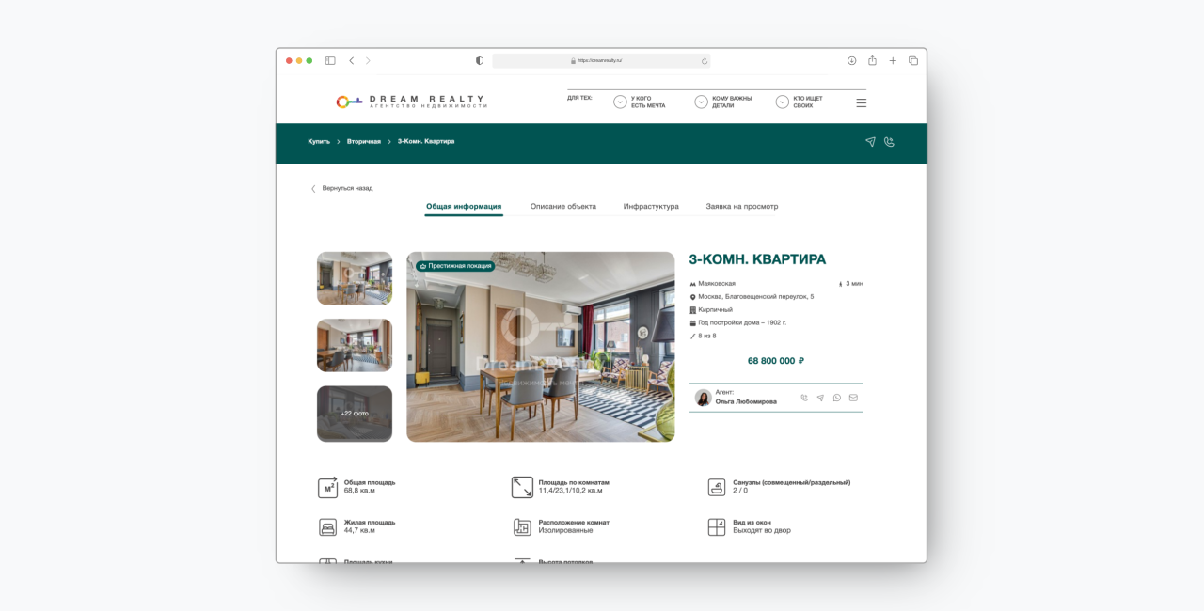Viewport: 1204px width, 611px height.
Task: Click Telegram icon in green header
Action: [x=870, y=142]
